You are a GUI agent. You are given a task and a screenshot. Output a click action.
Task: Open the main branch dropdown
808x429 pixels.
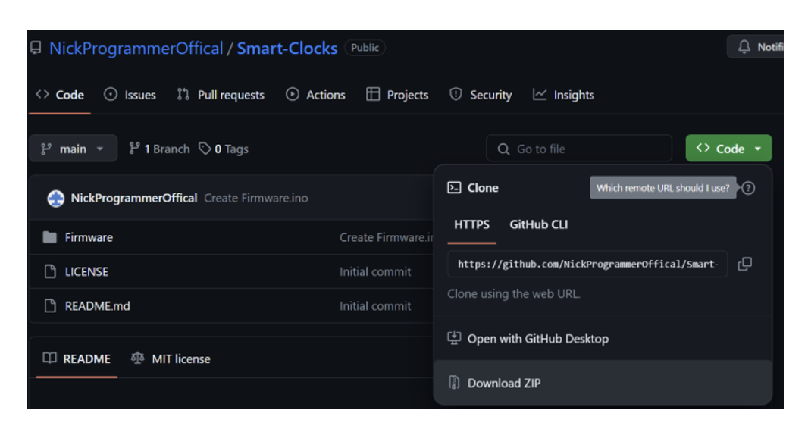pos(74,149)
